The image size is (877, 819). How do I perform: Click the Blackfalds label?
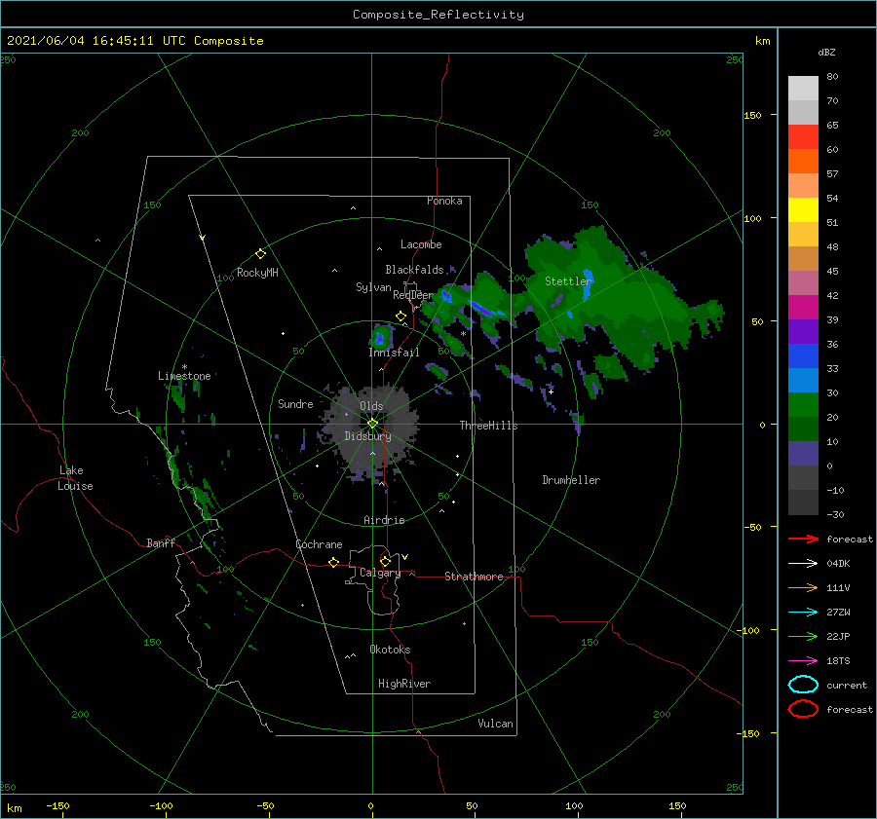click(414, 270)
